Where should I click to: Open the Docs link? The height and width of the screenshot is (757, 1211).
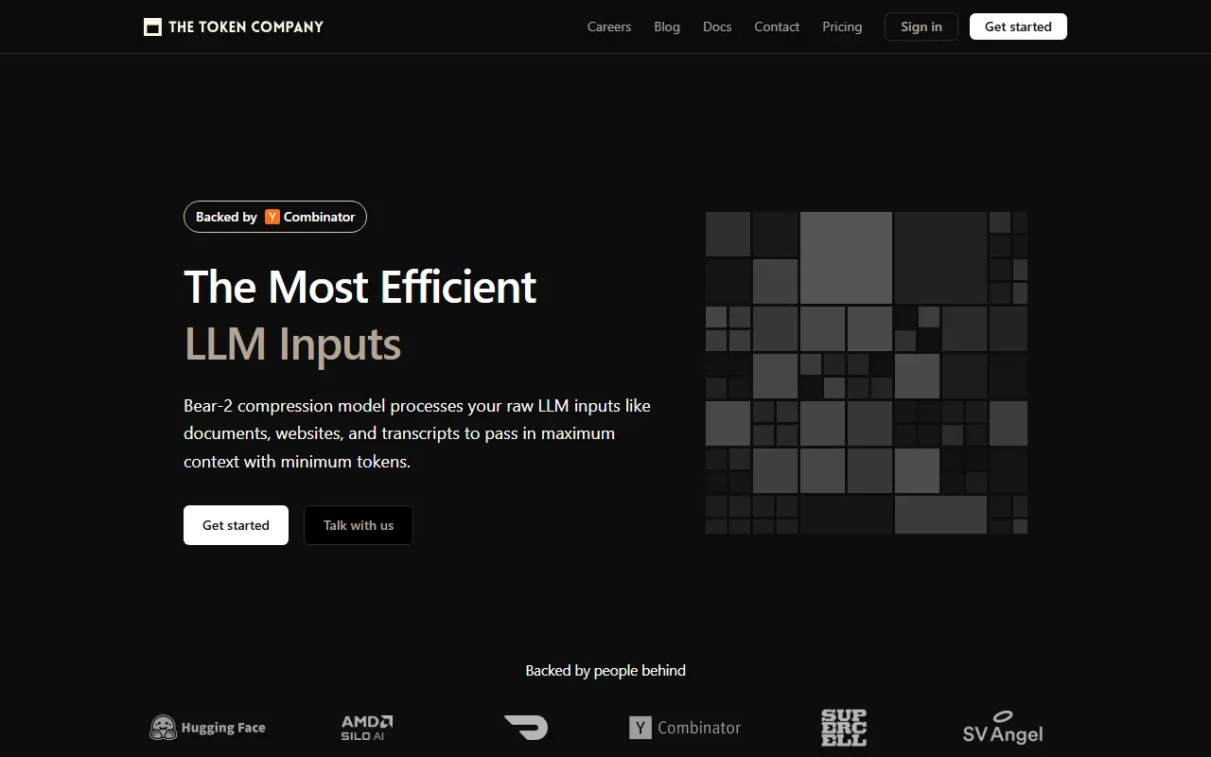click(x=717, y=26)
